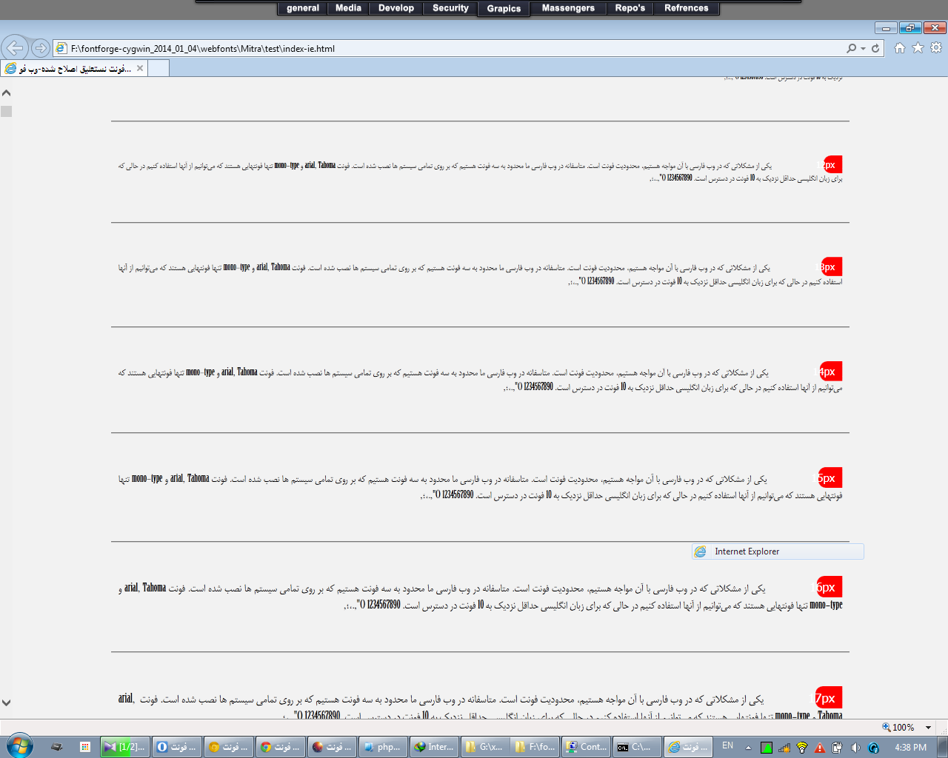The image size is (948, 758).
Task: Show hidden system tray icons
Action: click(x=748, y=747)
